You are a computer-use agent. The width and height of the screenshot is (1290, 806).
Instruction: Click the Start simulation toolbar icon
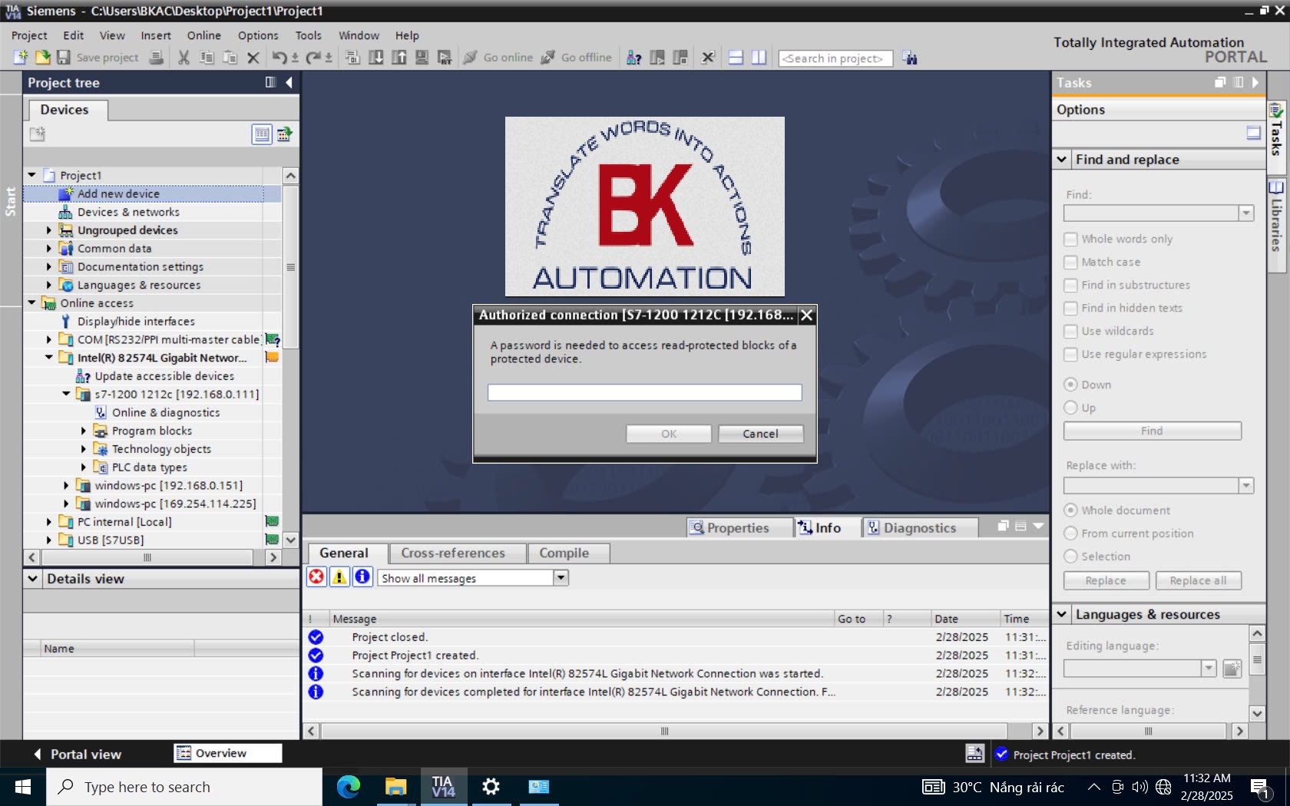click(x=422, y=58)
